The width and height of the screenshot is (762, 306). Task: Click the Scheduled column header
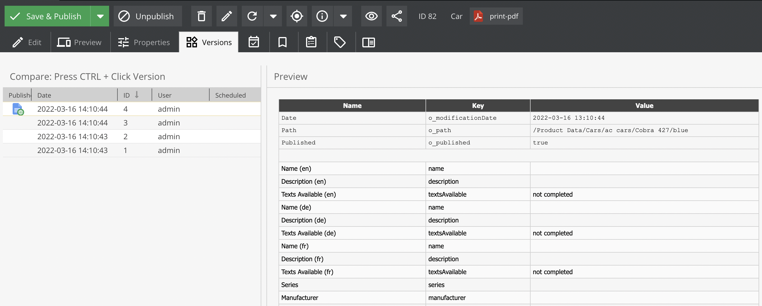click(235, 95)
